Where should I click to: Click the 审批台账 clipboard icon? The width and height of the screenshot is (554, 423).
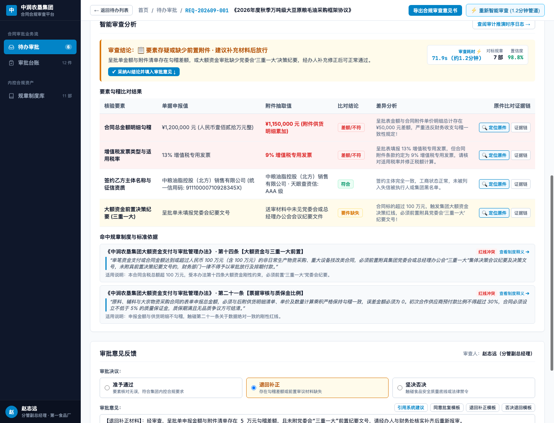12,63
